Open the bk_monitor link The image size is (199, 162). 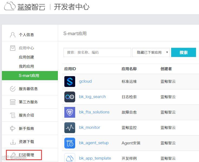click(x=89, y=127)
